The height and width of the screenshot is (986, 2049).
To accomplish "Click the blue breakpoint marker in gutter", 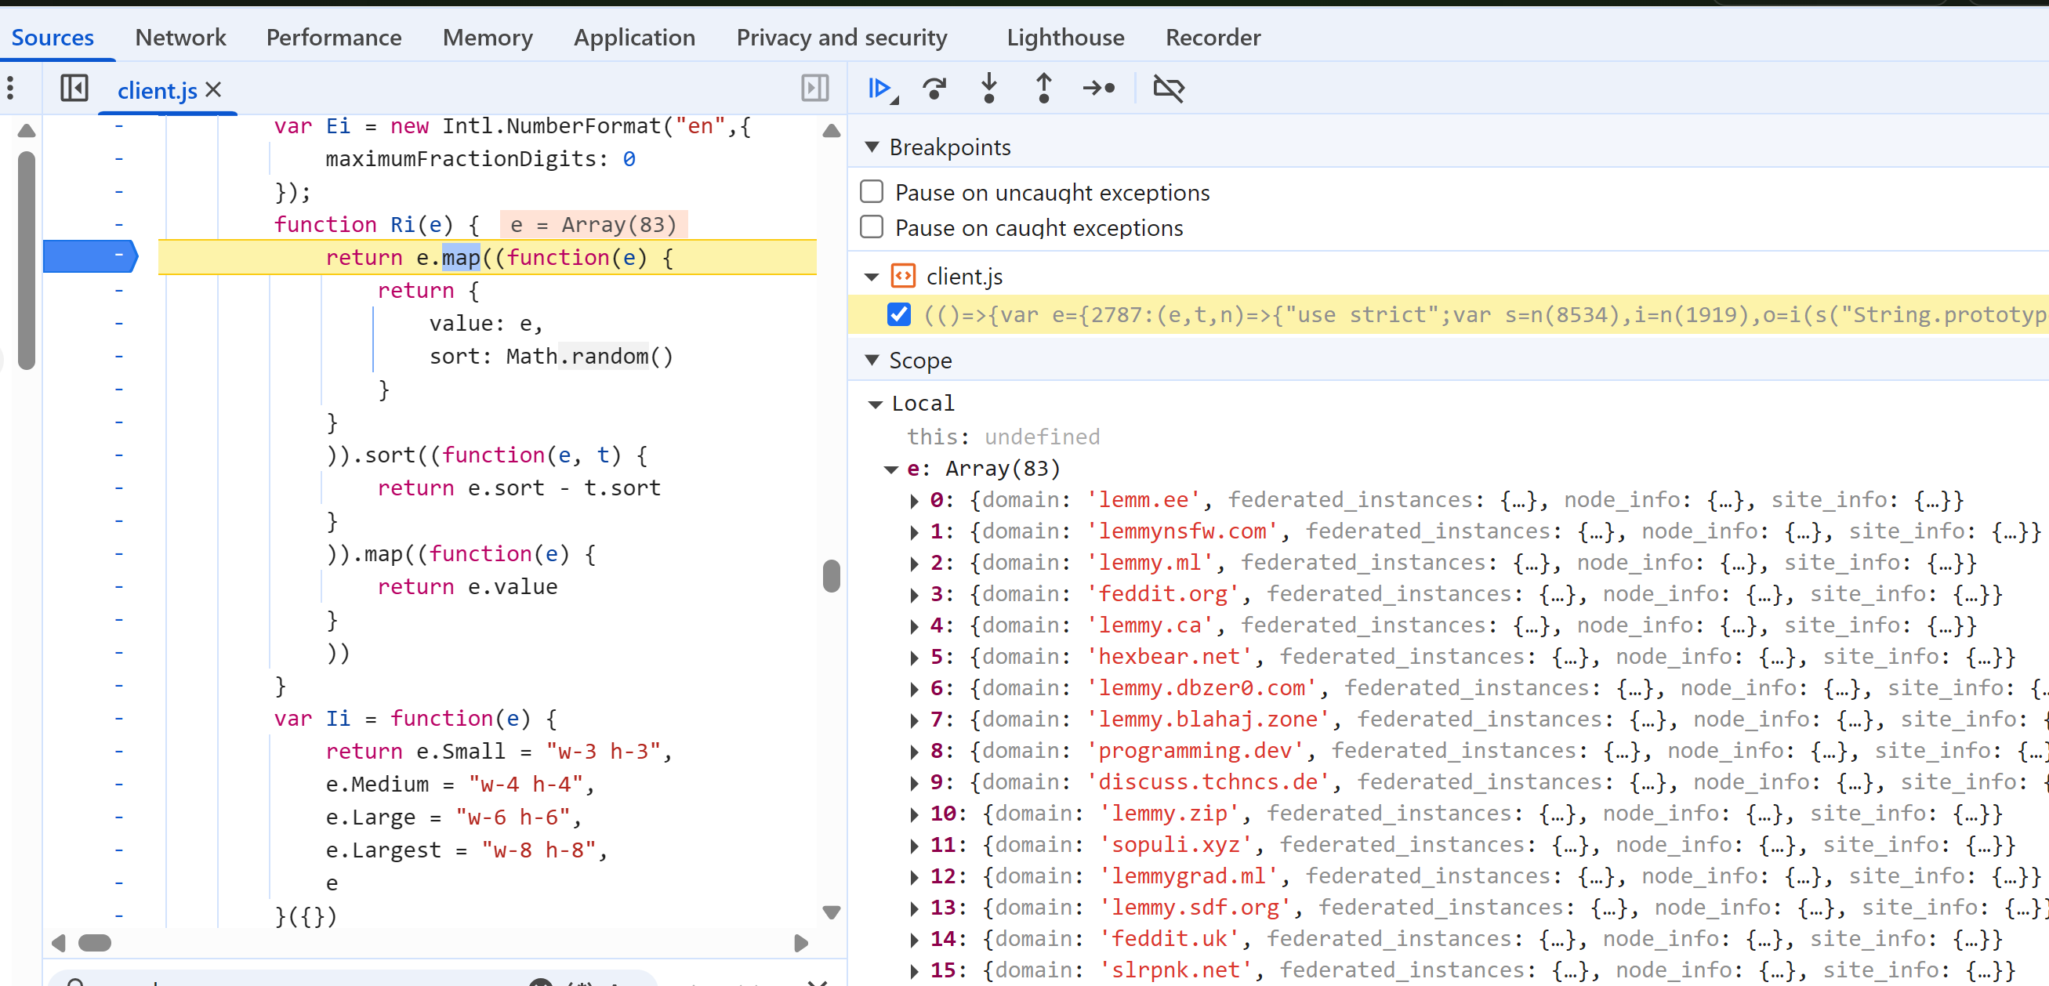I will click(91, 256).
